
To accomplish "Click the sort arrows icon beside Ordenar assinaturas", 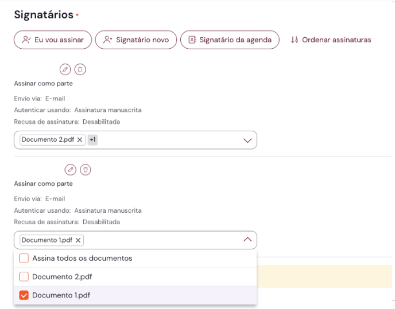I will coord(295,40).
